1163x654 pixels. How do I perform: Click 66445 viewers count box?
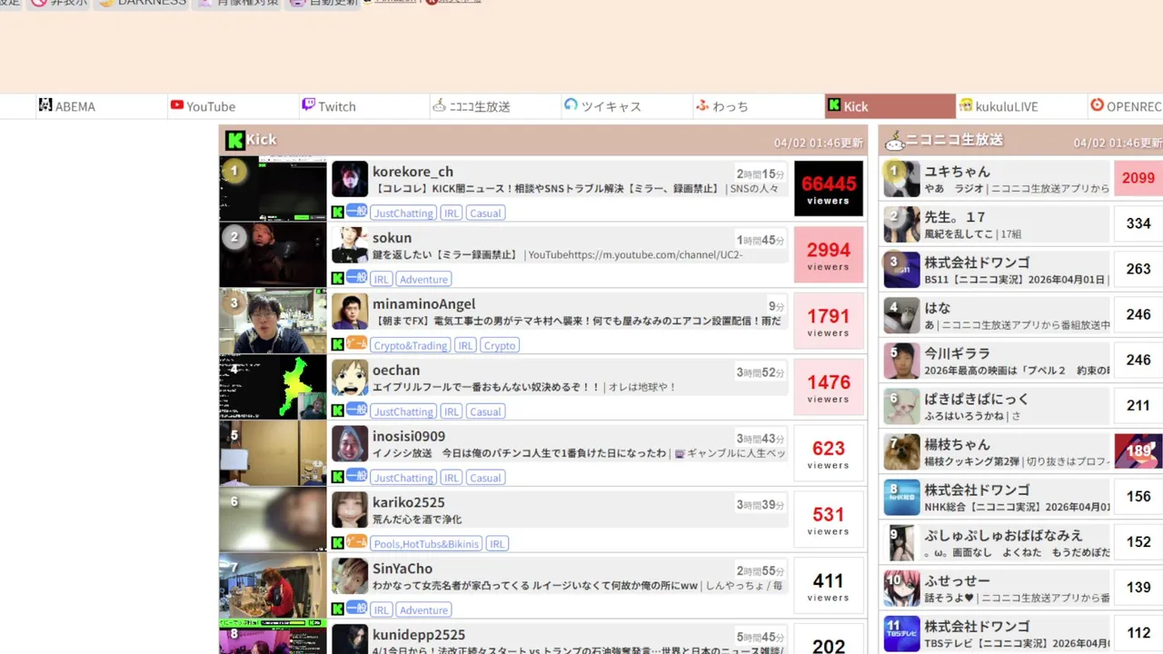(x=829, y=189)
